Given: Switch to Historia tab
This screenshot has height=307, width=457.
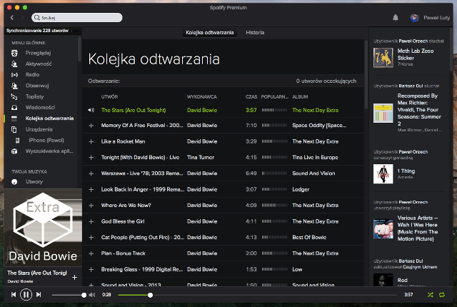Looking at the screenshot, I should tap(255, 33).
